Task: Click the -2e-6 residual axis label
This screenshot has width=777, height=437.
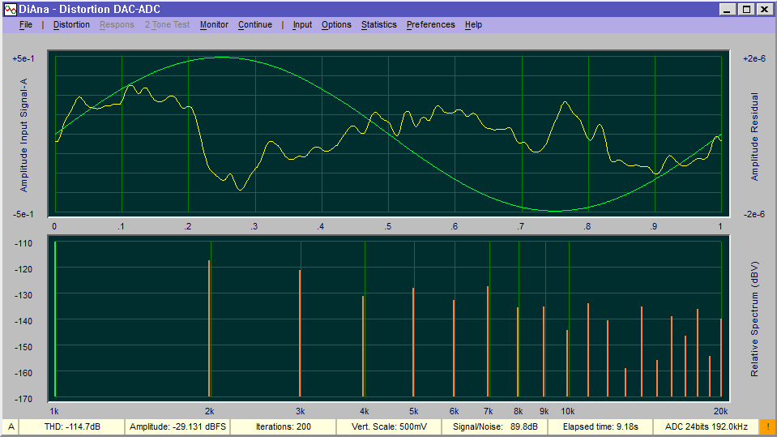Action: coord(754,214)
